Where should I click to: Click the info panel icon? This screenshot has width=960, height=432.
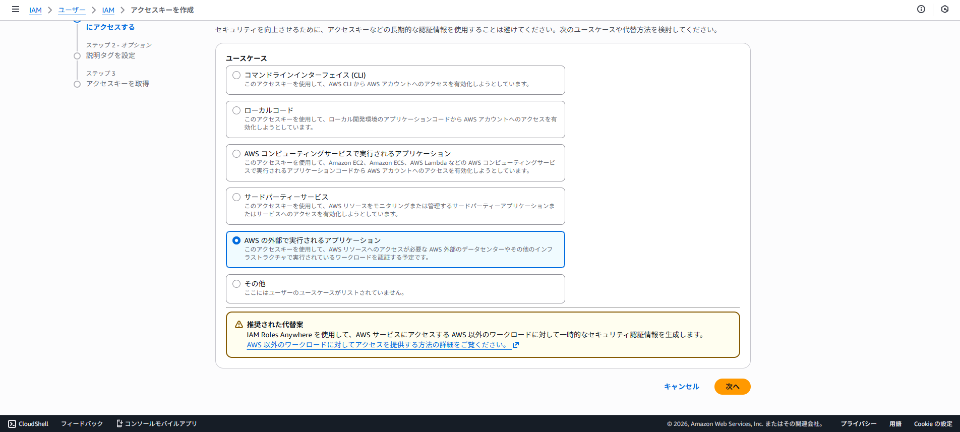[921, 10]
